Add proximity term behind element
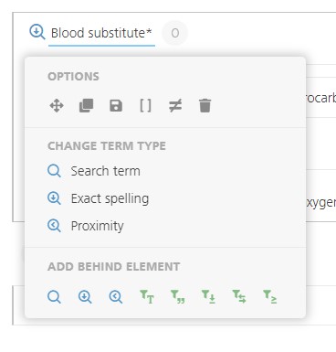Screen dimensions: 336x352 [116, 296]
